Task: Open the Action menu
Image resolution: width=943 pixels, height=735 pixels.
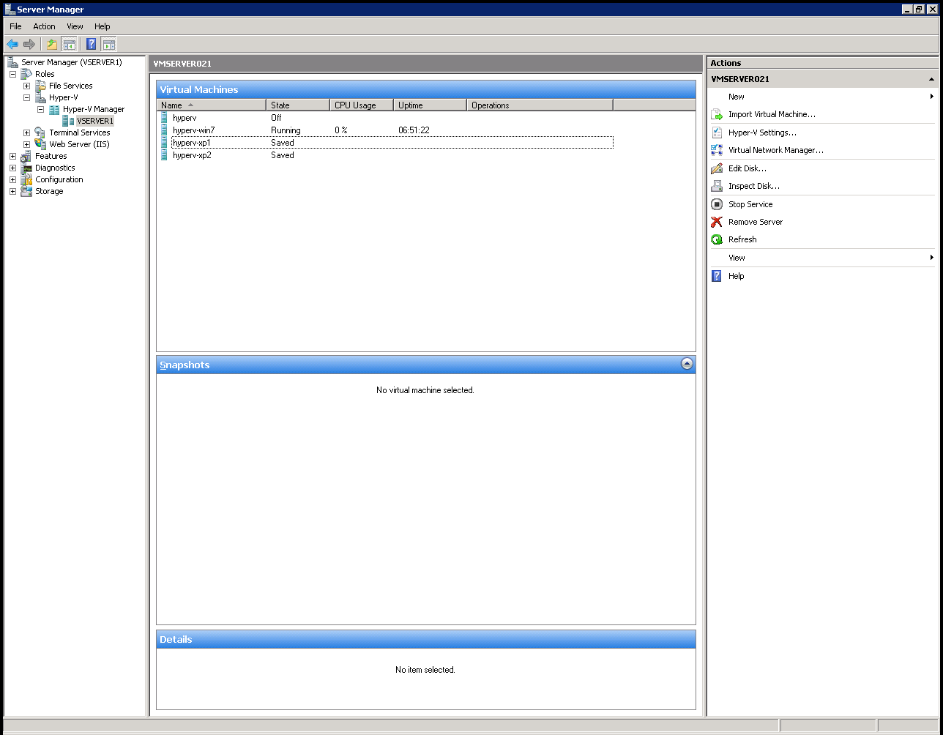Action: click(x=44, y=26)
